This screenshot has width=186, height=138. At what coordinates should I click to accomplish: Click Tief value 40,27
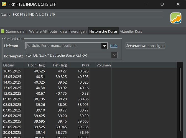[62, 71]
